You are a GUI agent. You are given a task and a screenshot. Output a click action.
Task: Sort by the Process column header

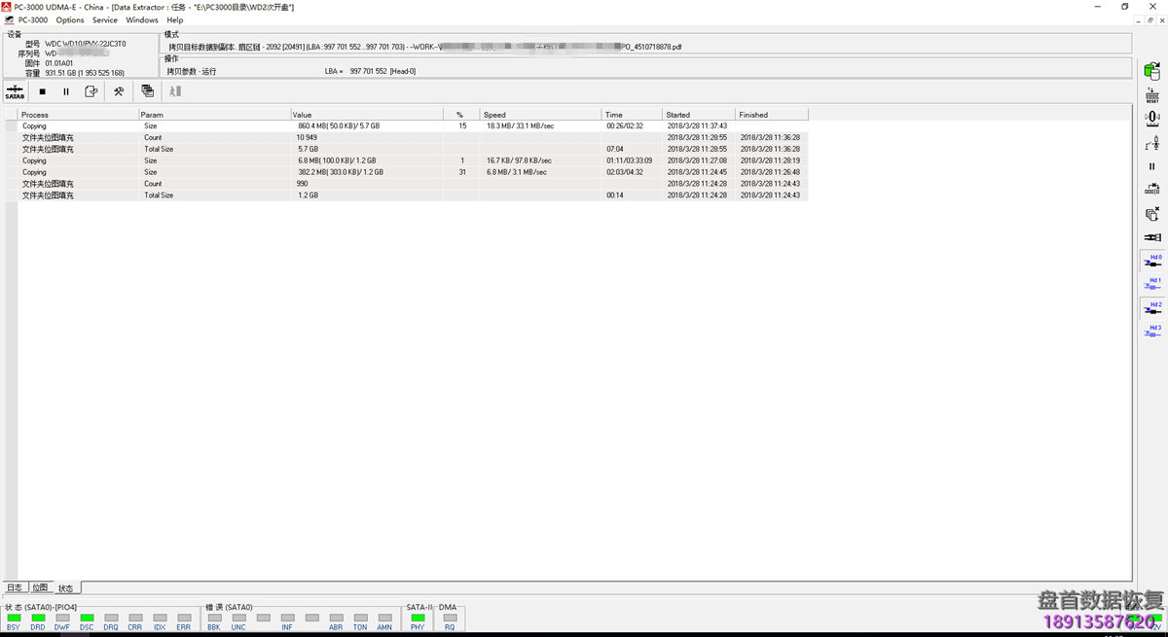(78, 115)
